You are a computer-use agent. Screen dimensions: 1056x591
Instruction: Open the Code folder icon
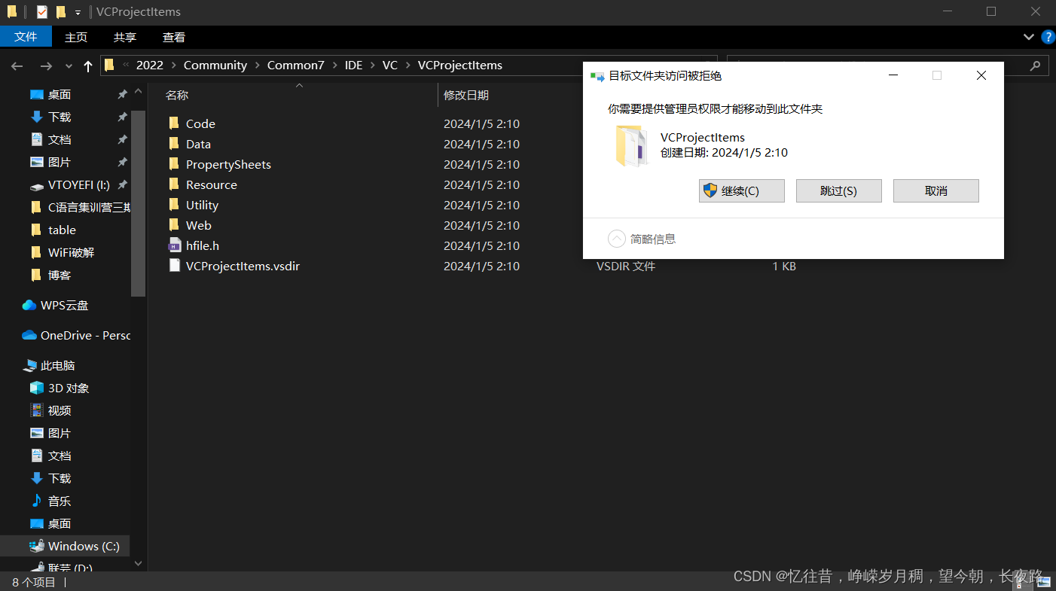click(x=174, y=123)
